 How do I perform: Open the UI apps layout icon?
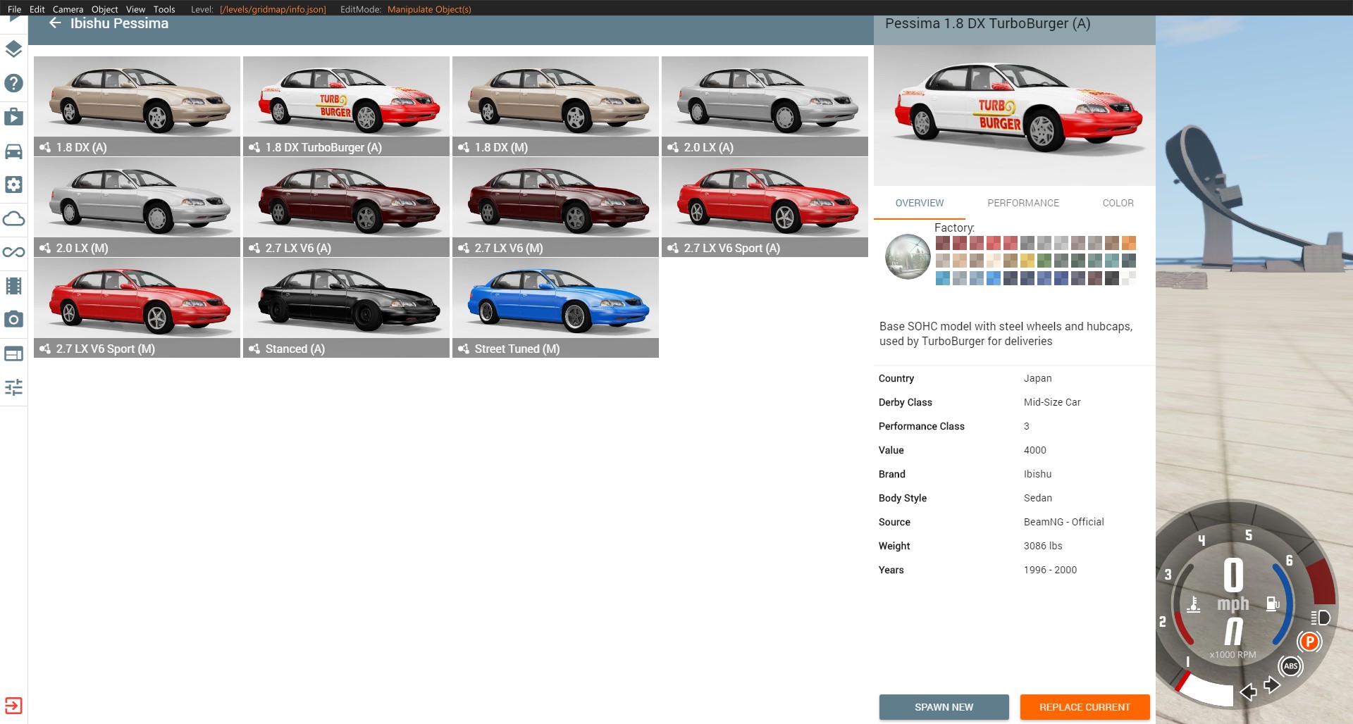pos(13,354)
